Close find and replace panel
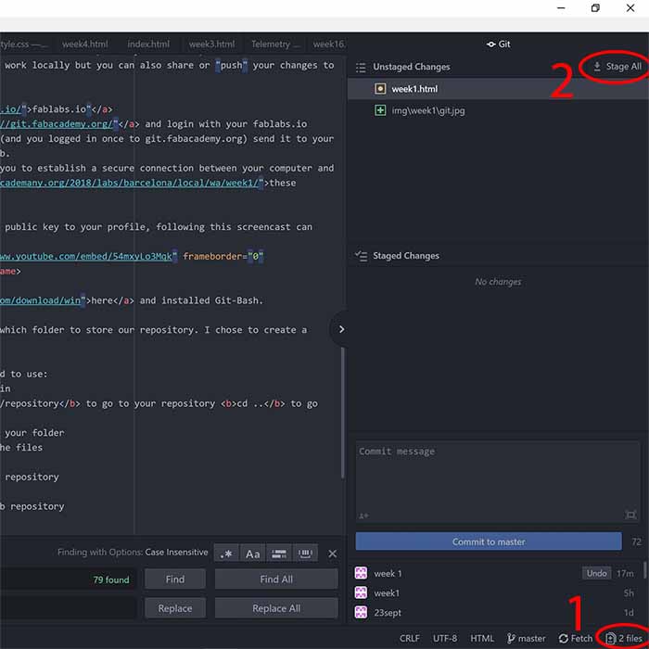The image size is (649, 649). [x=332, y=554]
